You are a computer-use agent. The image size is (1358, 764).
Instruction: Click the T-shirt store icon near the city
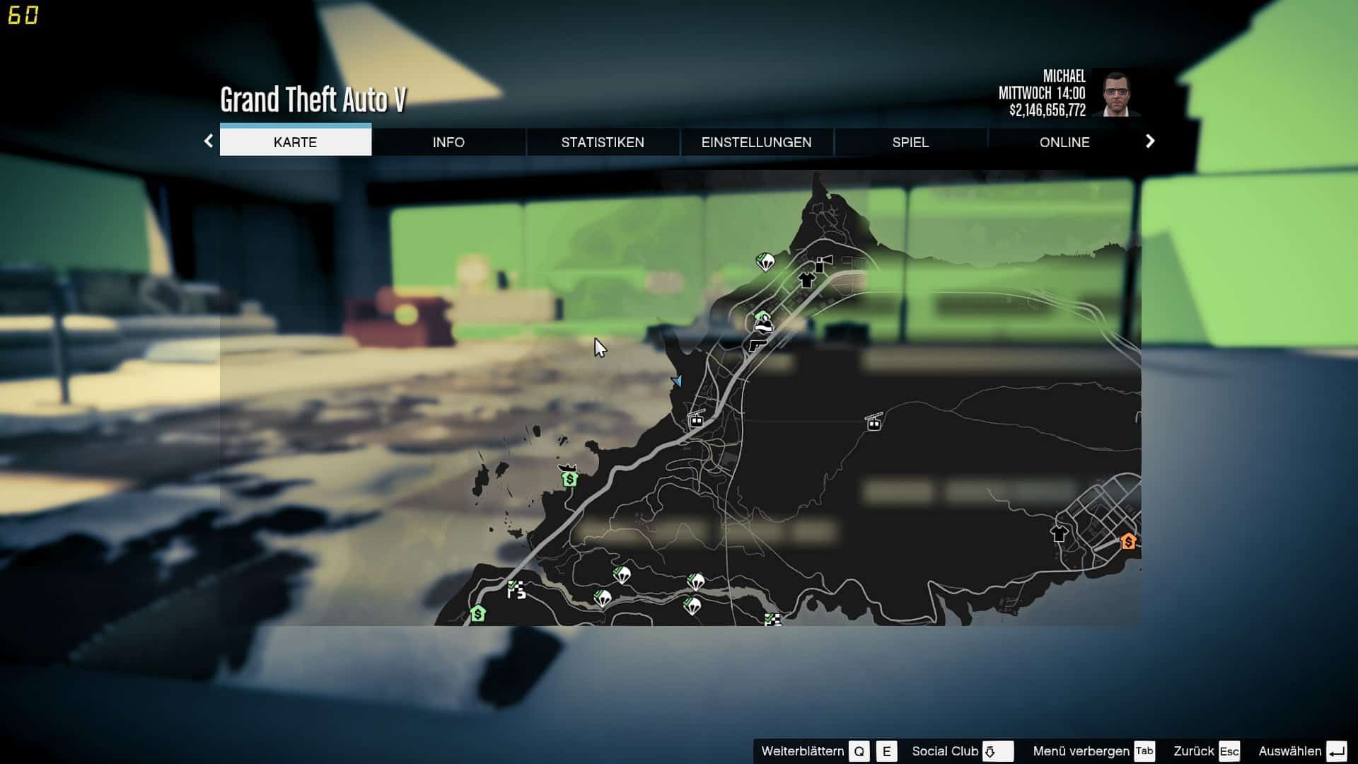point(1059,534)
